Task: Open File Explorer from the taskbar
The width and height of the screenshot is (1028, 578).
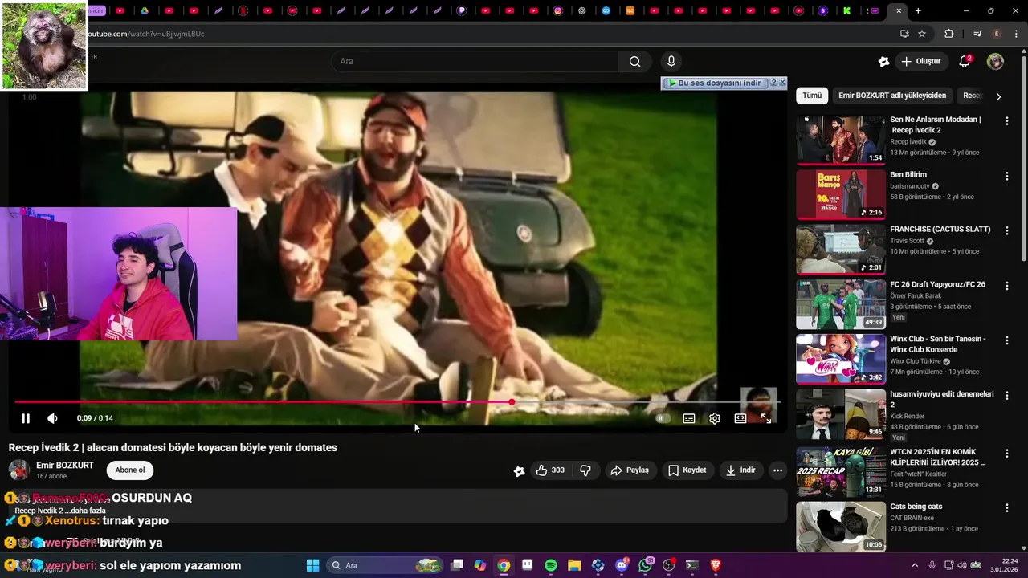Action: (x=574, y=565)
